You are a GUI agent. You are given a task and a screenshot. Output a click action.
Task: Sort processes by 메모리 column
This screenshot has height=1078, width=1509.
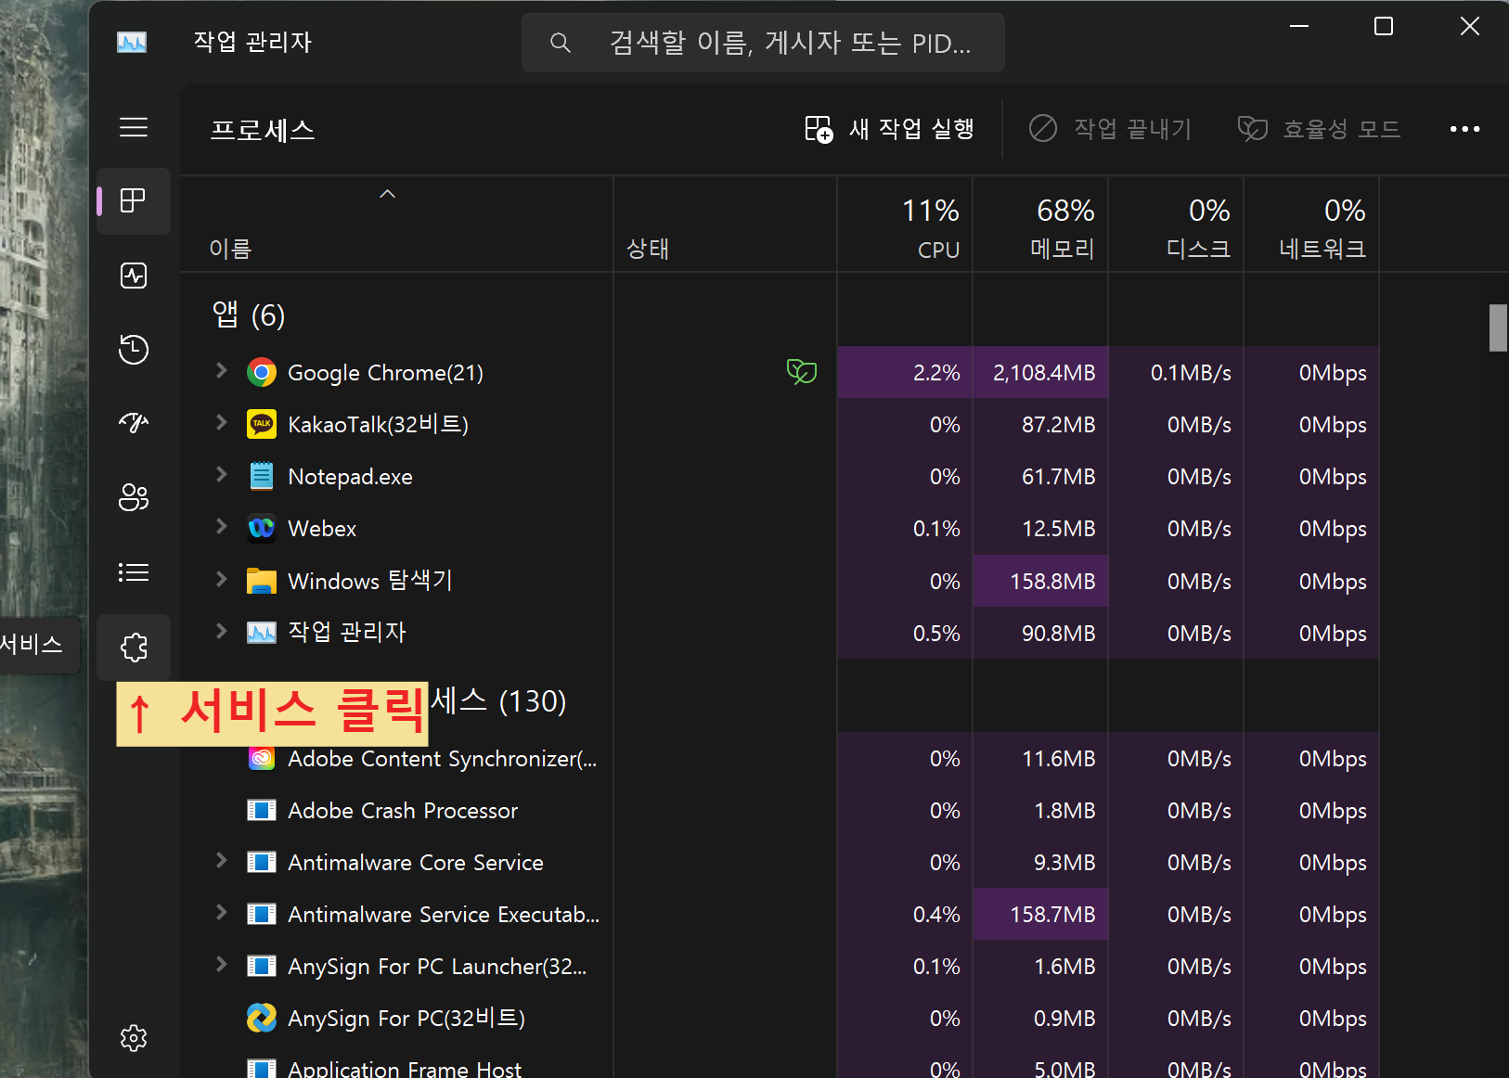click(1040, 225)
